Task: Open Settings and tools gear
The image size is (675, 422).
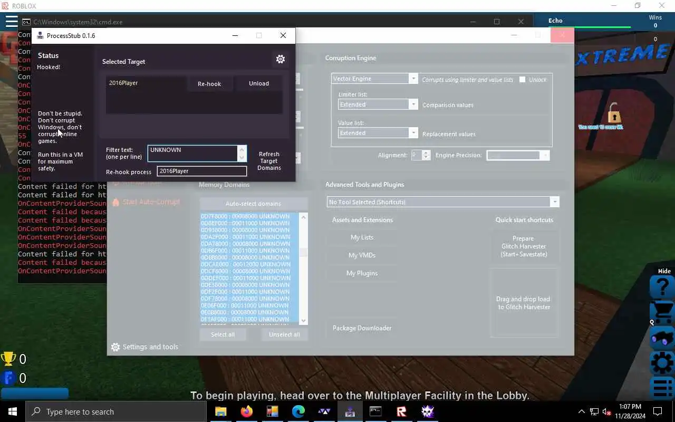Action: 115,347
